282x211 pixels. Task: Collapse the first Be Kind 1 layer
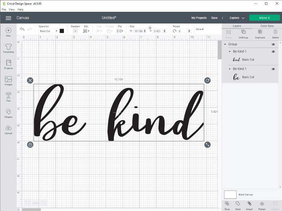(x=230, y=51)
